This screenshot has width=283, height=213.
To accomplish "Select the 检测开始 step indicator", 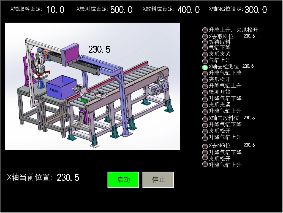I will click(x=205, y=92).
